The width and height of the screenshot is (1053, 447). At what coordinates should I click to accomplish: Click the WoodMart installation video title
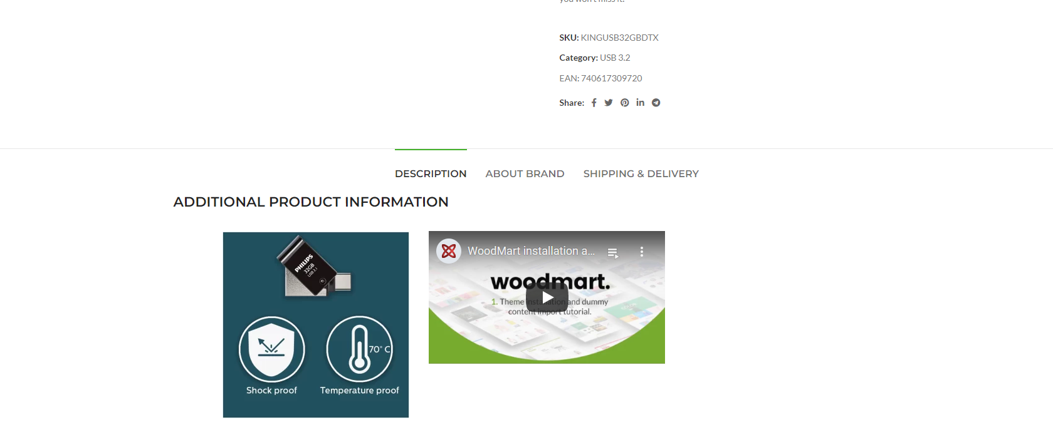(531, 251)
